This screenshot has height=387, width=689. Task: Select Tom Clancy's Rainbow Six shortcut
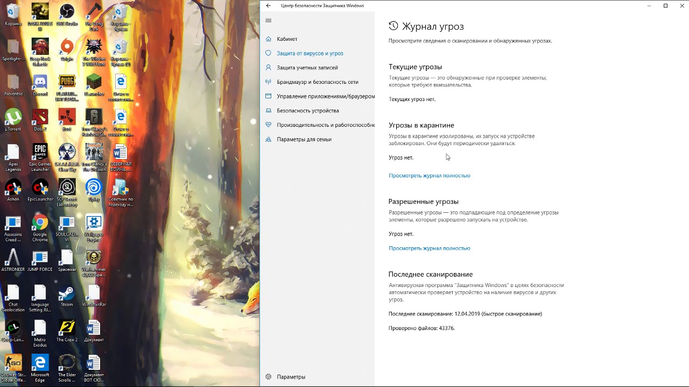tap(94, 123)
